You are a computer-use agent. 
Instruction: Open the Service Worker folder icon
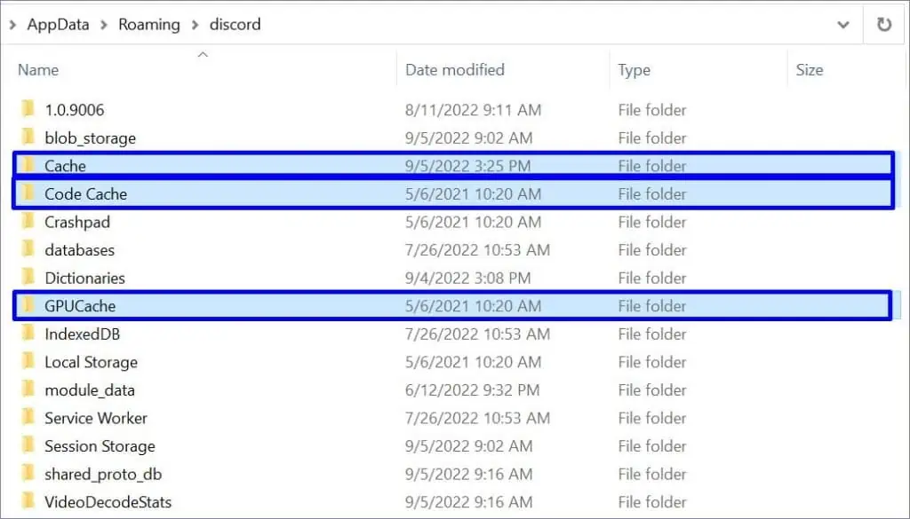coord(29,418)
